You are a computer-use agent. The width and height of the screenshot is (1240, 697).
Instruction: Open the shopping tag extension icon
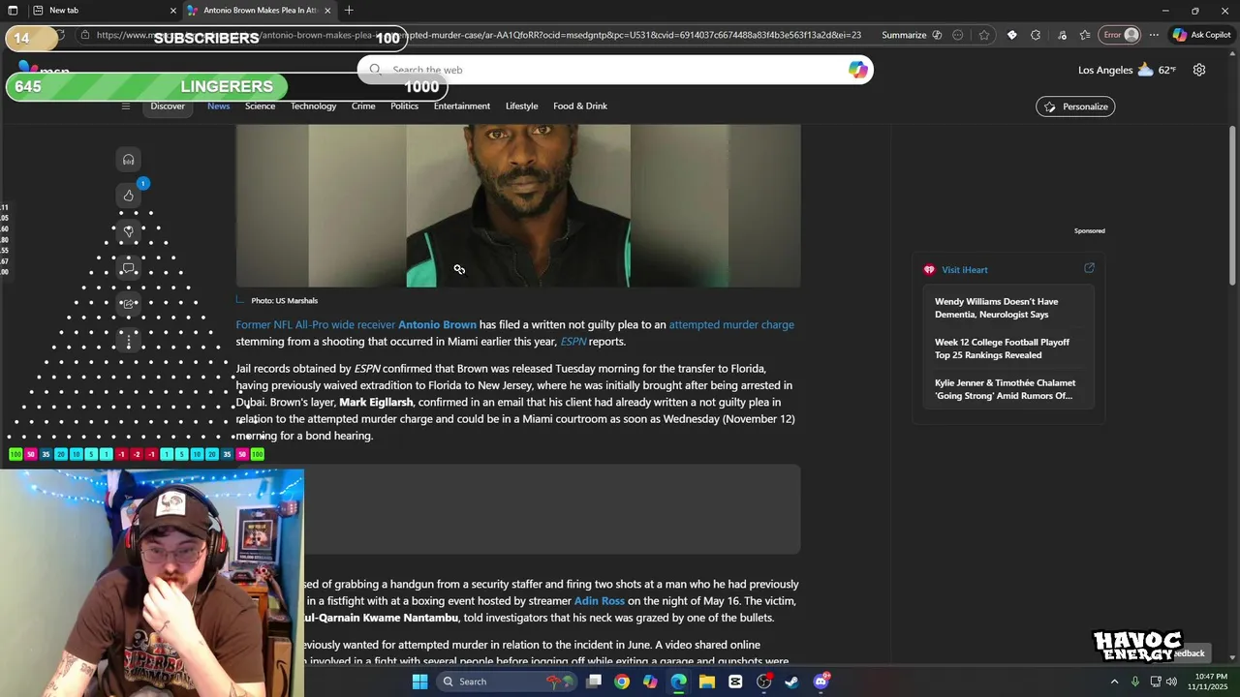click(1012, 35)
